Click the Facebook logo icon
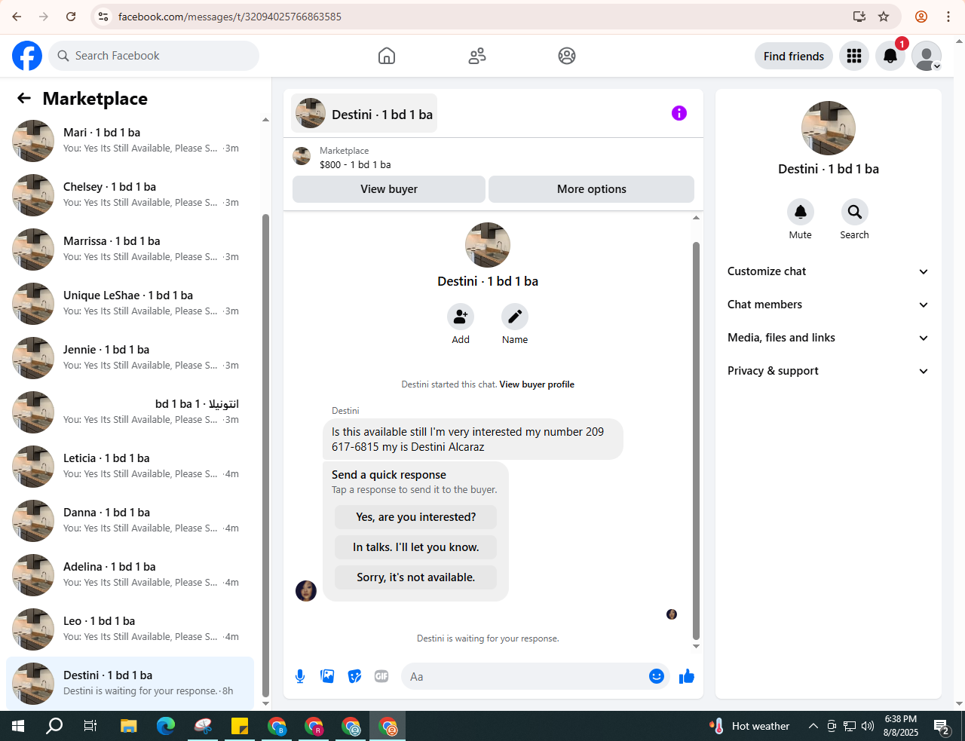 click(27, 56)
